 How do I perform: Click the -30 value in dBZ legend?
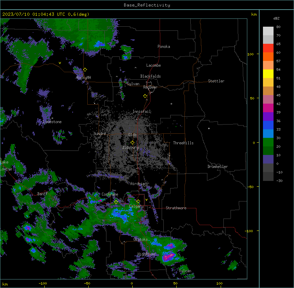click(x=279, y=181)
